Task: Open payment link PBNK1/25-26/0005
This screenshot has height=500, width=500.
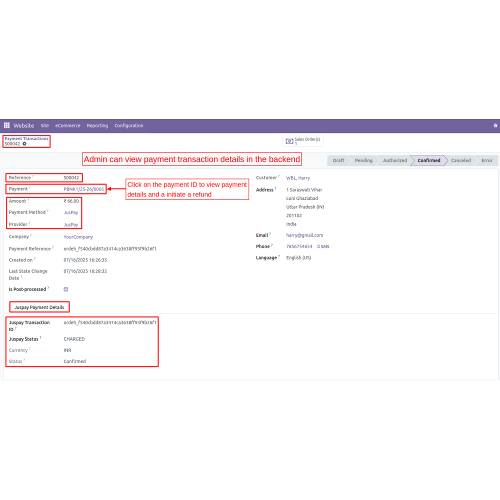Action: [x=83, y=189]
